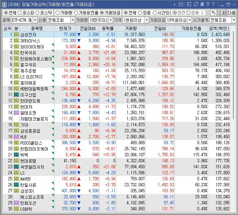Screen dimensions: 238x215
Task: Select the 거래회전율 radio button
Action: 76,13
